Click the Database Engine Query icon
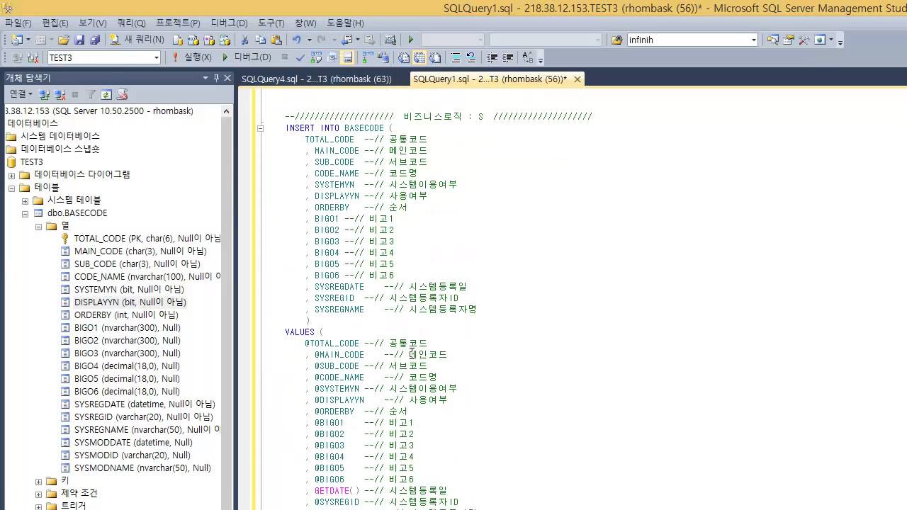Viewport: 907px width, 510px height. pyautogui.click(x=178, y=40)
